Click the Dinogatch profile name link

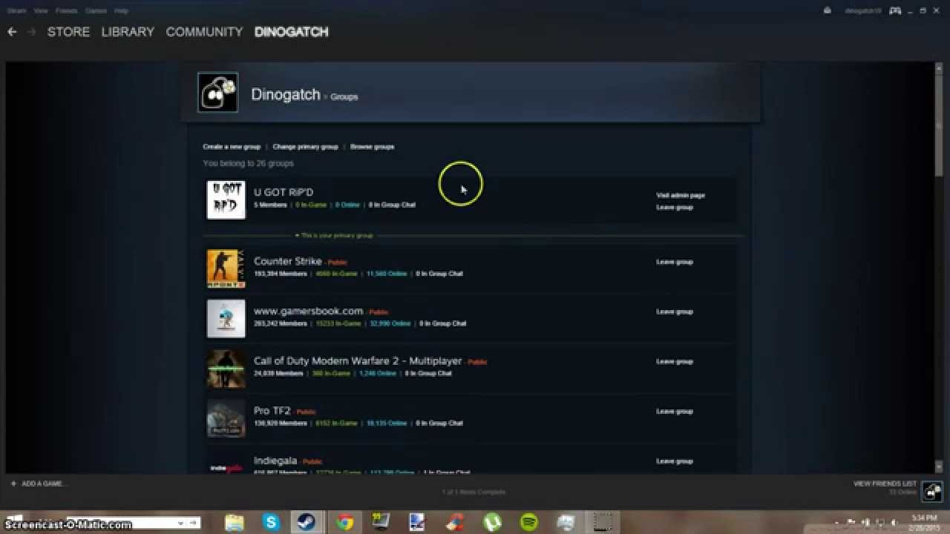point(286,94)
